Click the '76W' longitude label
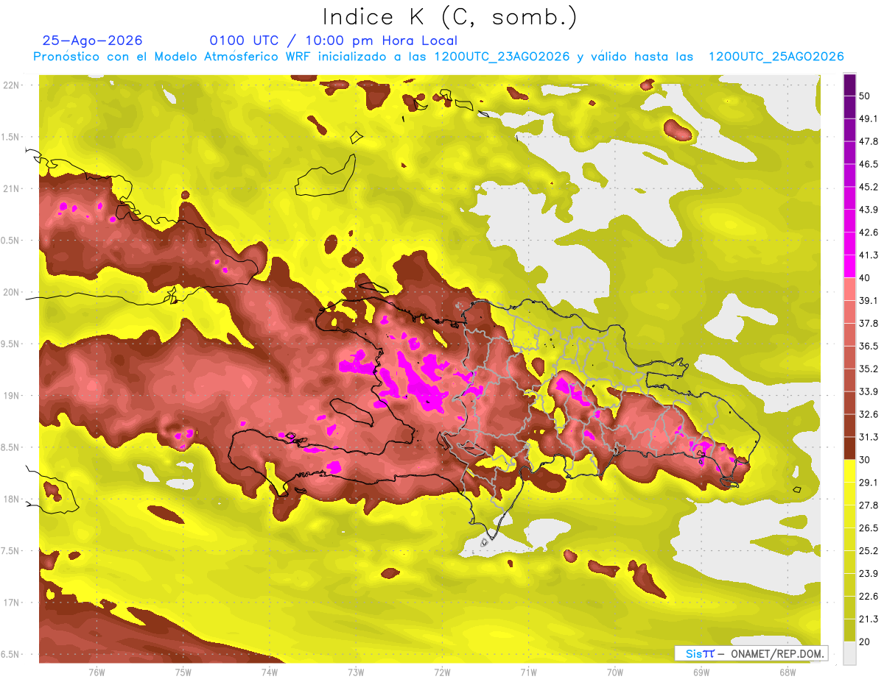Viewport: 884px width, 682px height. coord(97,672)
